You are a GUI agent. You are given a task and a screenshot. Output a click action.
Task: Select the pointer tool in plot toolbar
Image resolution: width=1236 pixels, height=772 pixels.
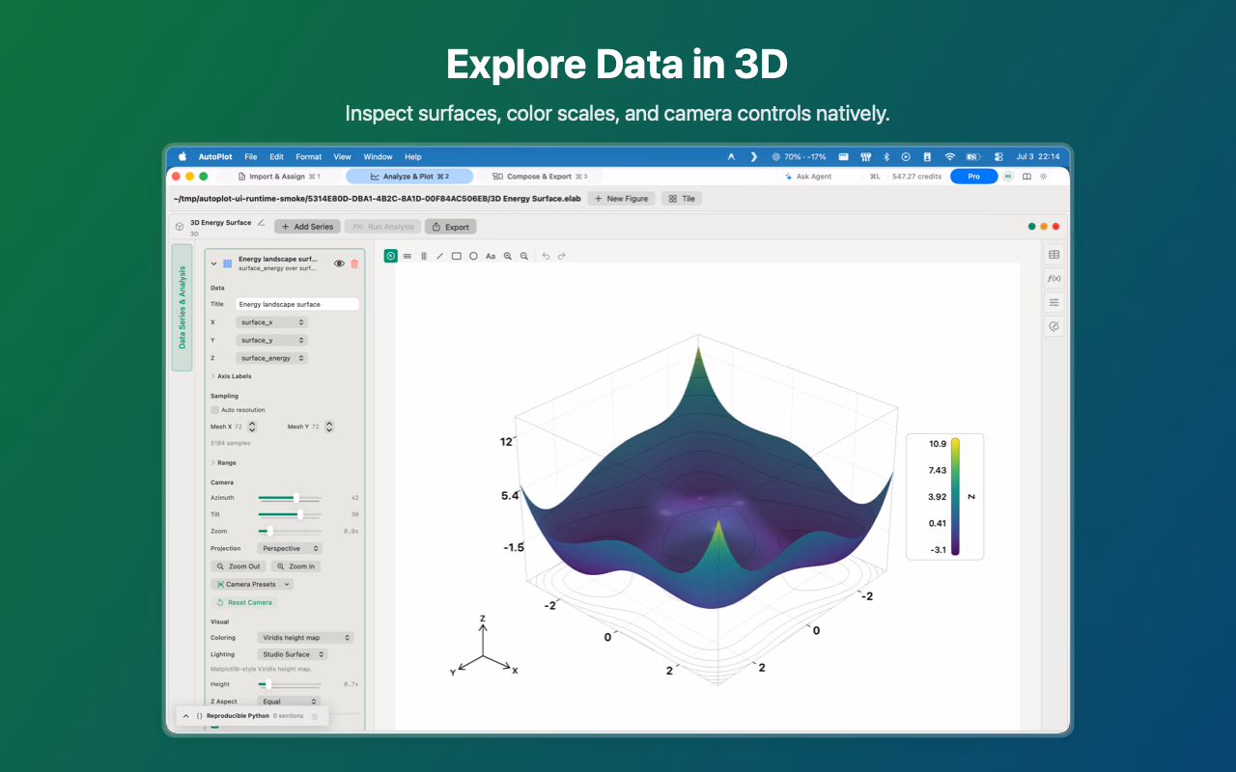pos(391,256)
